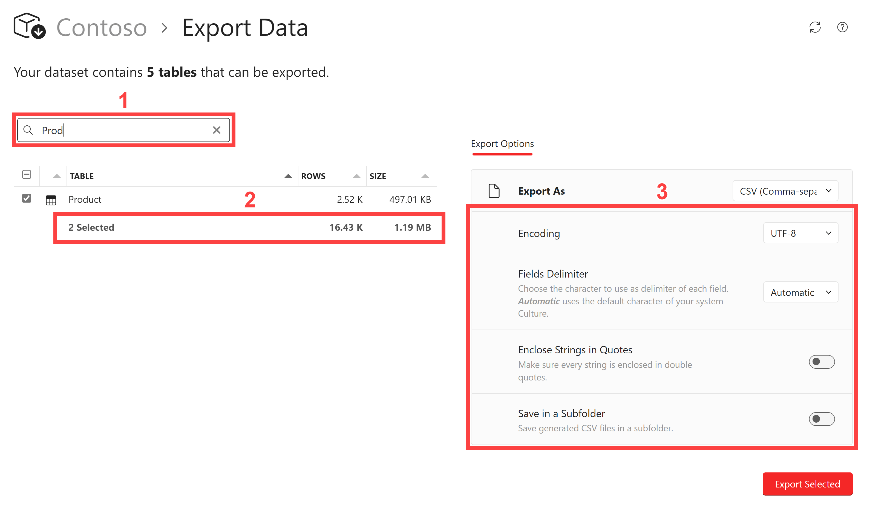The height and width of the screenshot is (531, 887).
Task: Sort by the TABLE column arrow
Action: [288, 176]
